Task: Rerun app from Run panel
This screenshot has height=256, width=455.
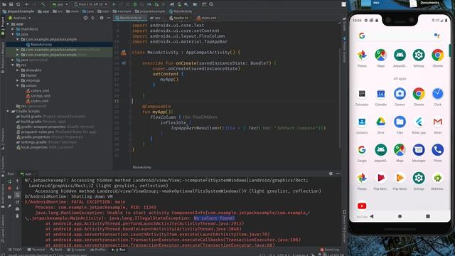Action: click(9, 181)
